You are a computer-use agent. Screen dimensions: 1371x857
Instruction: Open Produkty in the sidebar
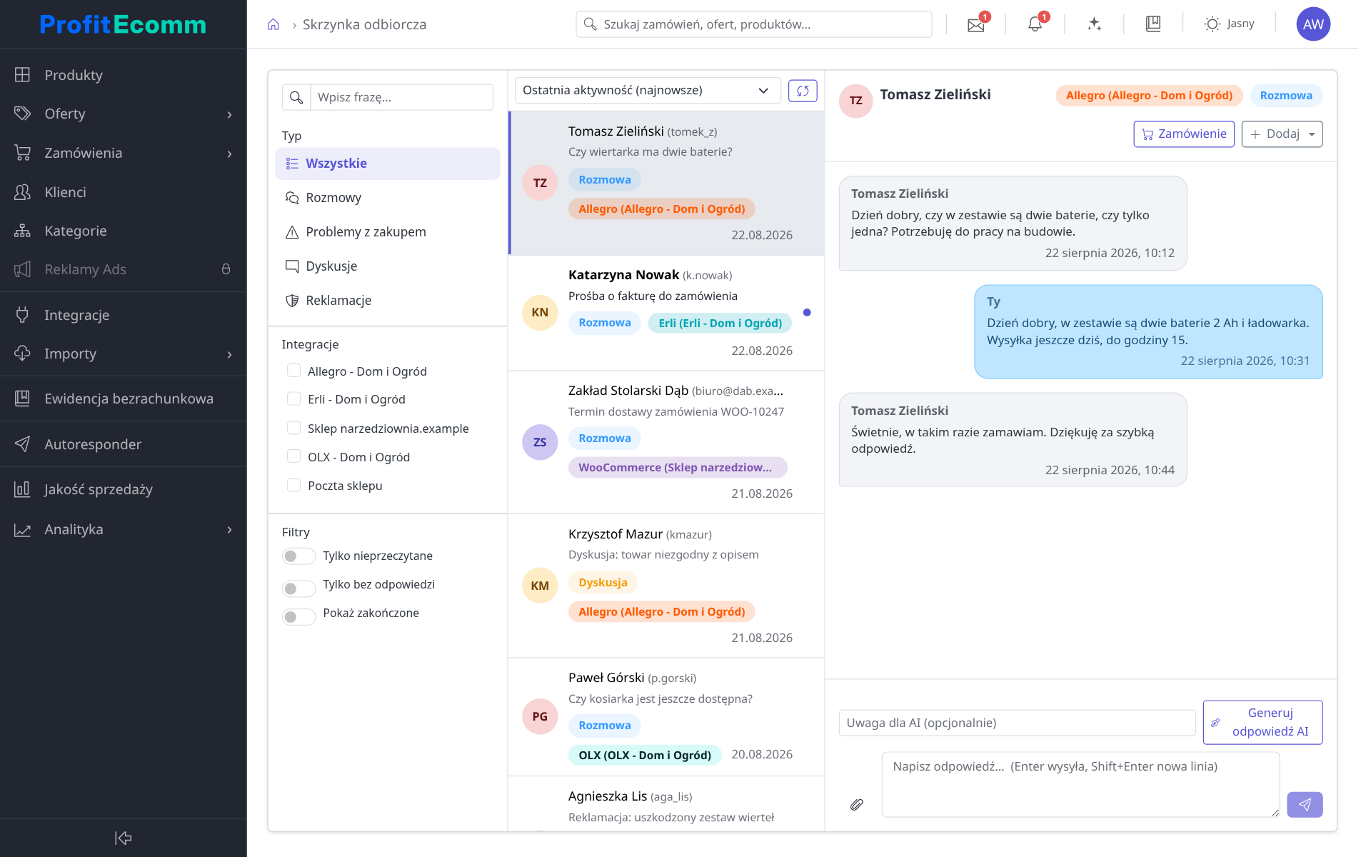[123, 75]
